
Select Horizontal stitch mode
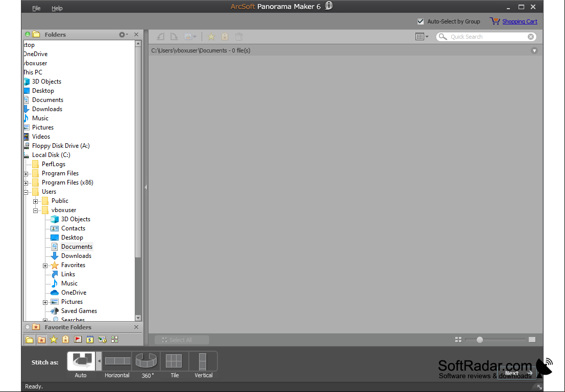pos(117,361)
